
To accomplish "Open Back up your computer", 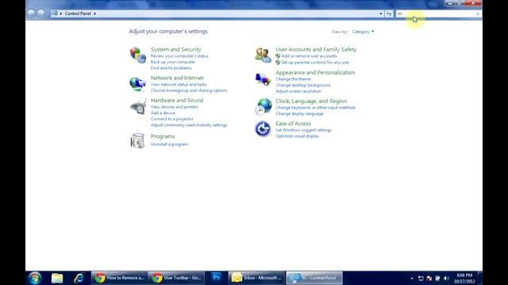I will click(173, 62).
